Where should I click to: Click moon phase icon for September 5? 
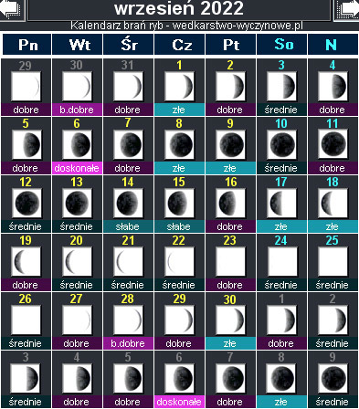pos(26,145)
